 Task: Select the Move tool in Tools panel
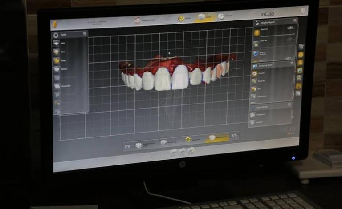57,52
